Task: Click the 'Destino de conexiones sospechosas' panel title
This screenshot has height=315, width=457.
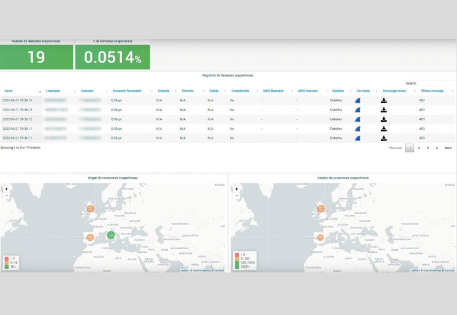Action: click(x=343, y=178)
